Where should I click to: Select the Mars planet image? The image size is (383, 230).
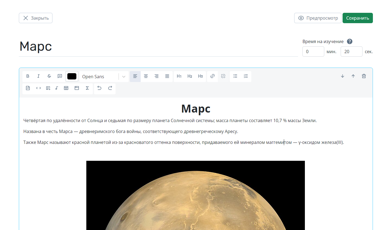coord(196,195)
